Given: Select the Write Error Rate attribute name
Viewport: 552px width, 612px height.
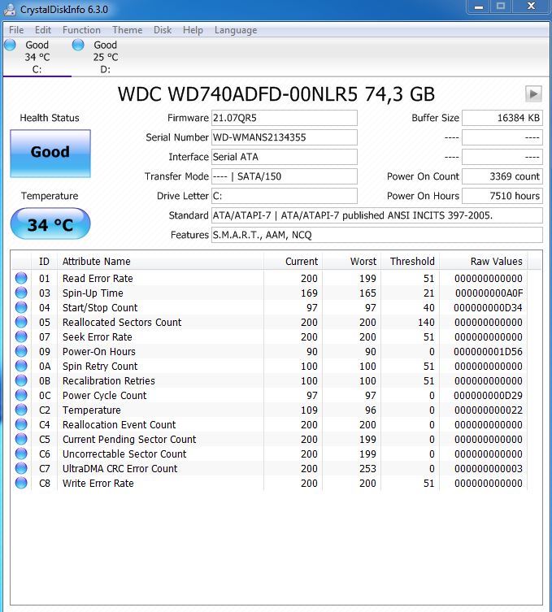Looking at the screenshot, I should 98,484.
